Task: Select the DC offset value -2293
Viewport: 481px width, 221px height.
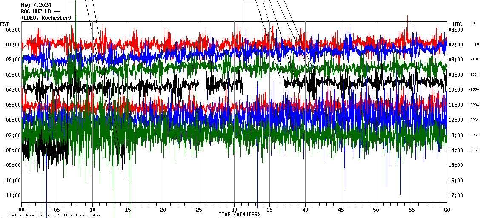Action: point(474,105)
